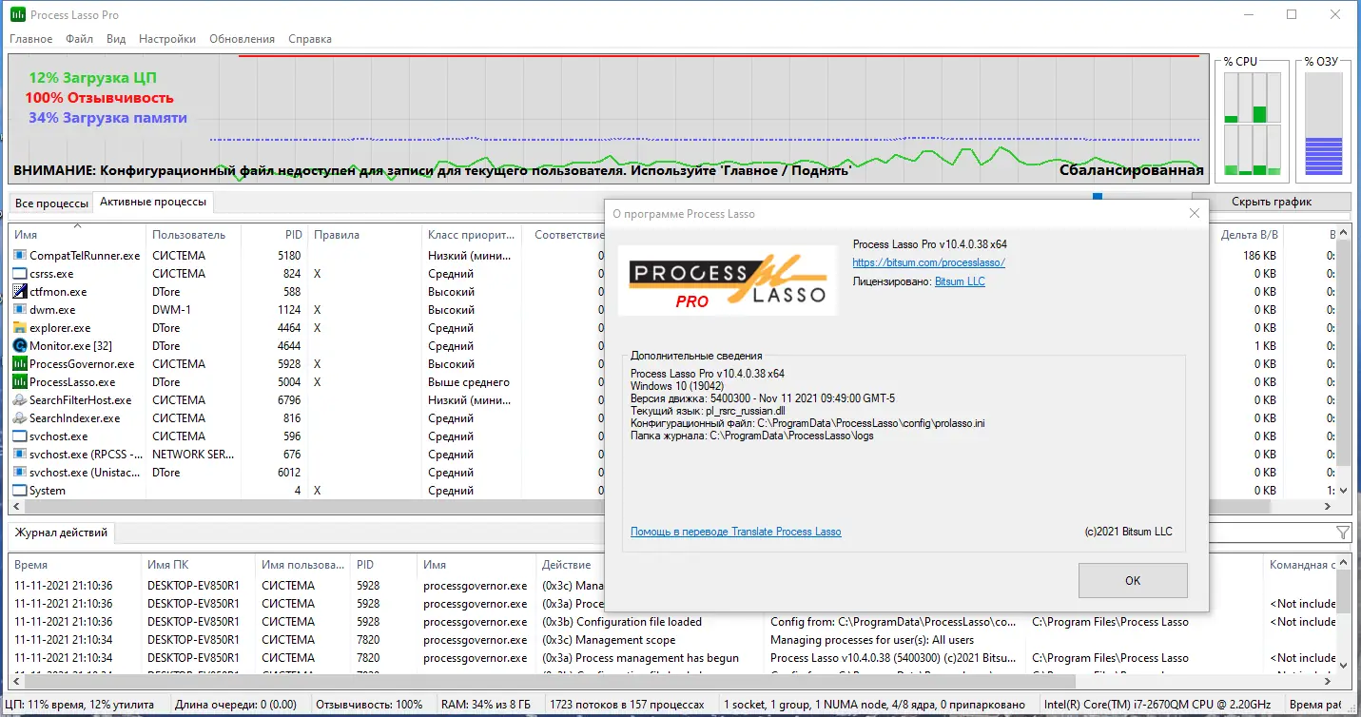1361x717 pixels.
Task: Click the Сбалансированная power plan label
Action: point(1132,171)
